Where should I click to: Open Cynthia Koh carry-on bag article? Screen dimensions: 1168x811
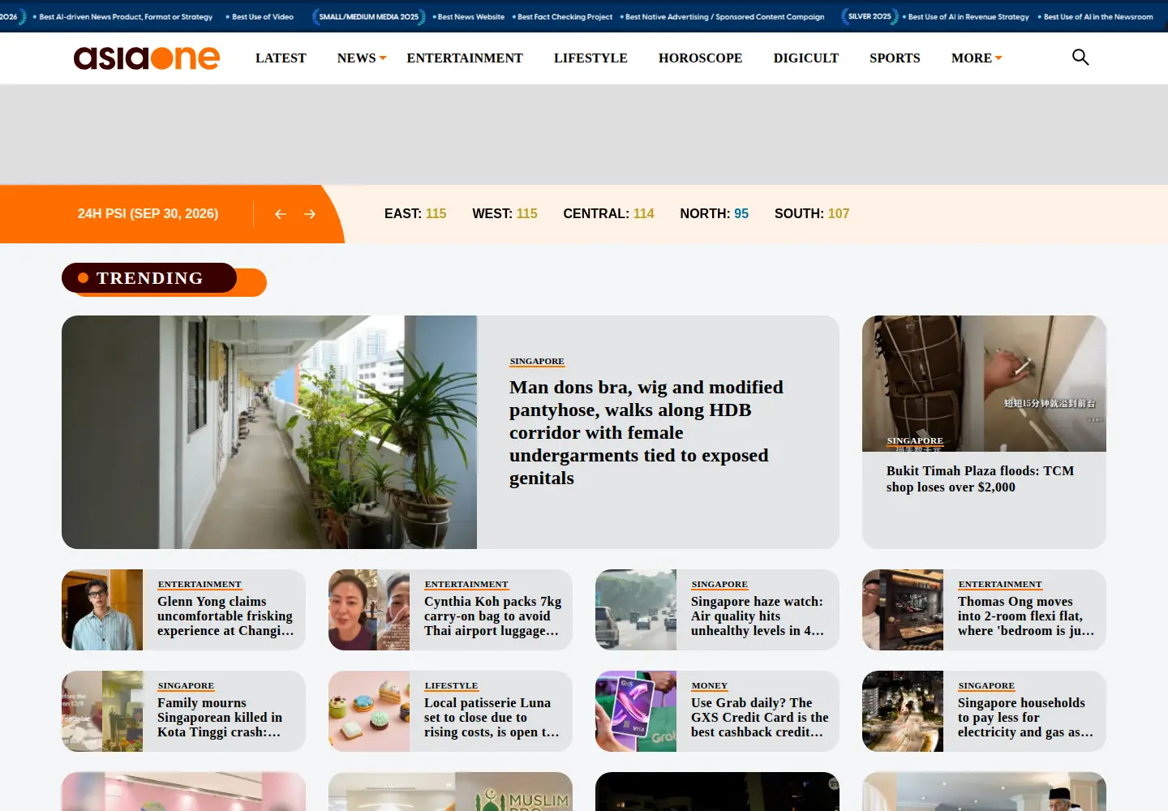493,616
